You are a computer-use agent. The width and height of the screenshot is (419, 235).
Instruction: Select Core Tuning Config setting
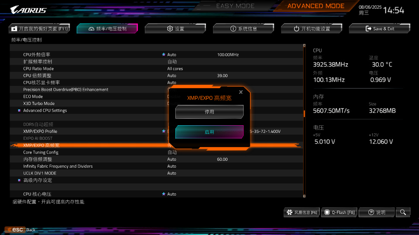pos(156,152)
